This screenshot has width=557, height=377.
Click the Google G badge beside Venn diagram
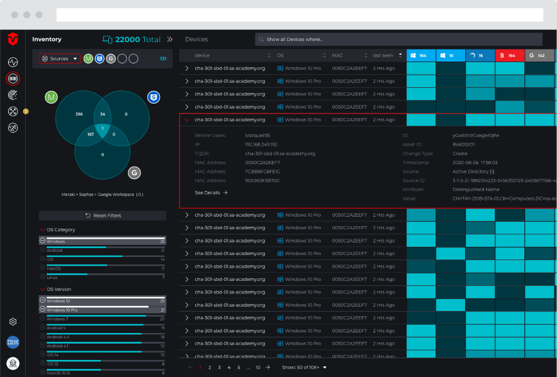tap(134, 173)
